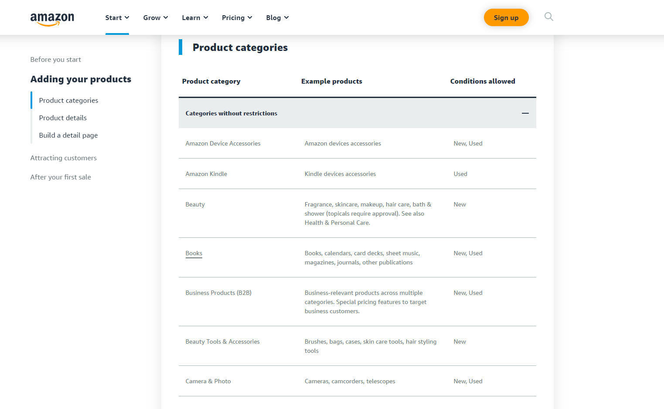Open Build a detail page section
664x409 pixels.
tap(68, 135)
